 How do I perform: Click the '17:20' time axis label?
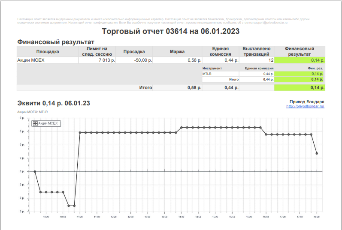[x=283, y=217]
